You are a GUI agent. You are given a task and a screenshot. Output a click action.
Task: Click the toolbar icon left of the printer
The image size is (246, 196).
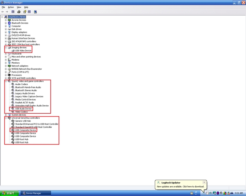[13, 12]
